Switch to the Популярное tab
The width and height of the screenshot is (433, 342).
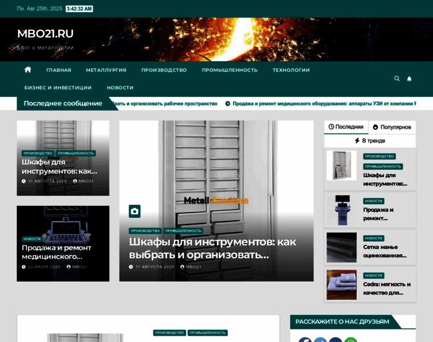pyautogui.click(x=392, y=127)
